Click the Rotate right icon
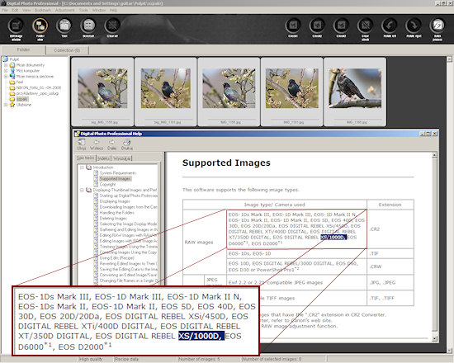This screenshot has height=363, width=454. (x=414, y=26)
